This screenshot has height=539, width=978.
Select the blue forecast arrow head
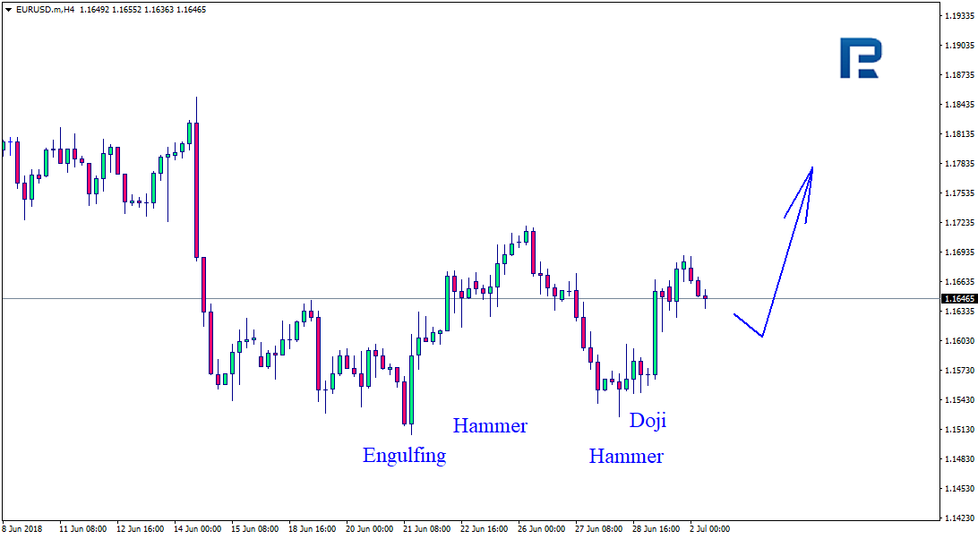802,192
